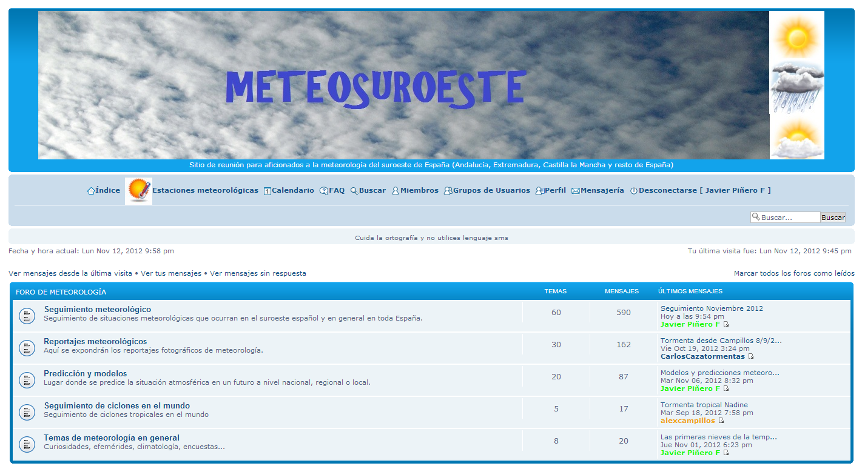Click forum icon for Predicción y modelos

pos(27,380)
